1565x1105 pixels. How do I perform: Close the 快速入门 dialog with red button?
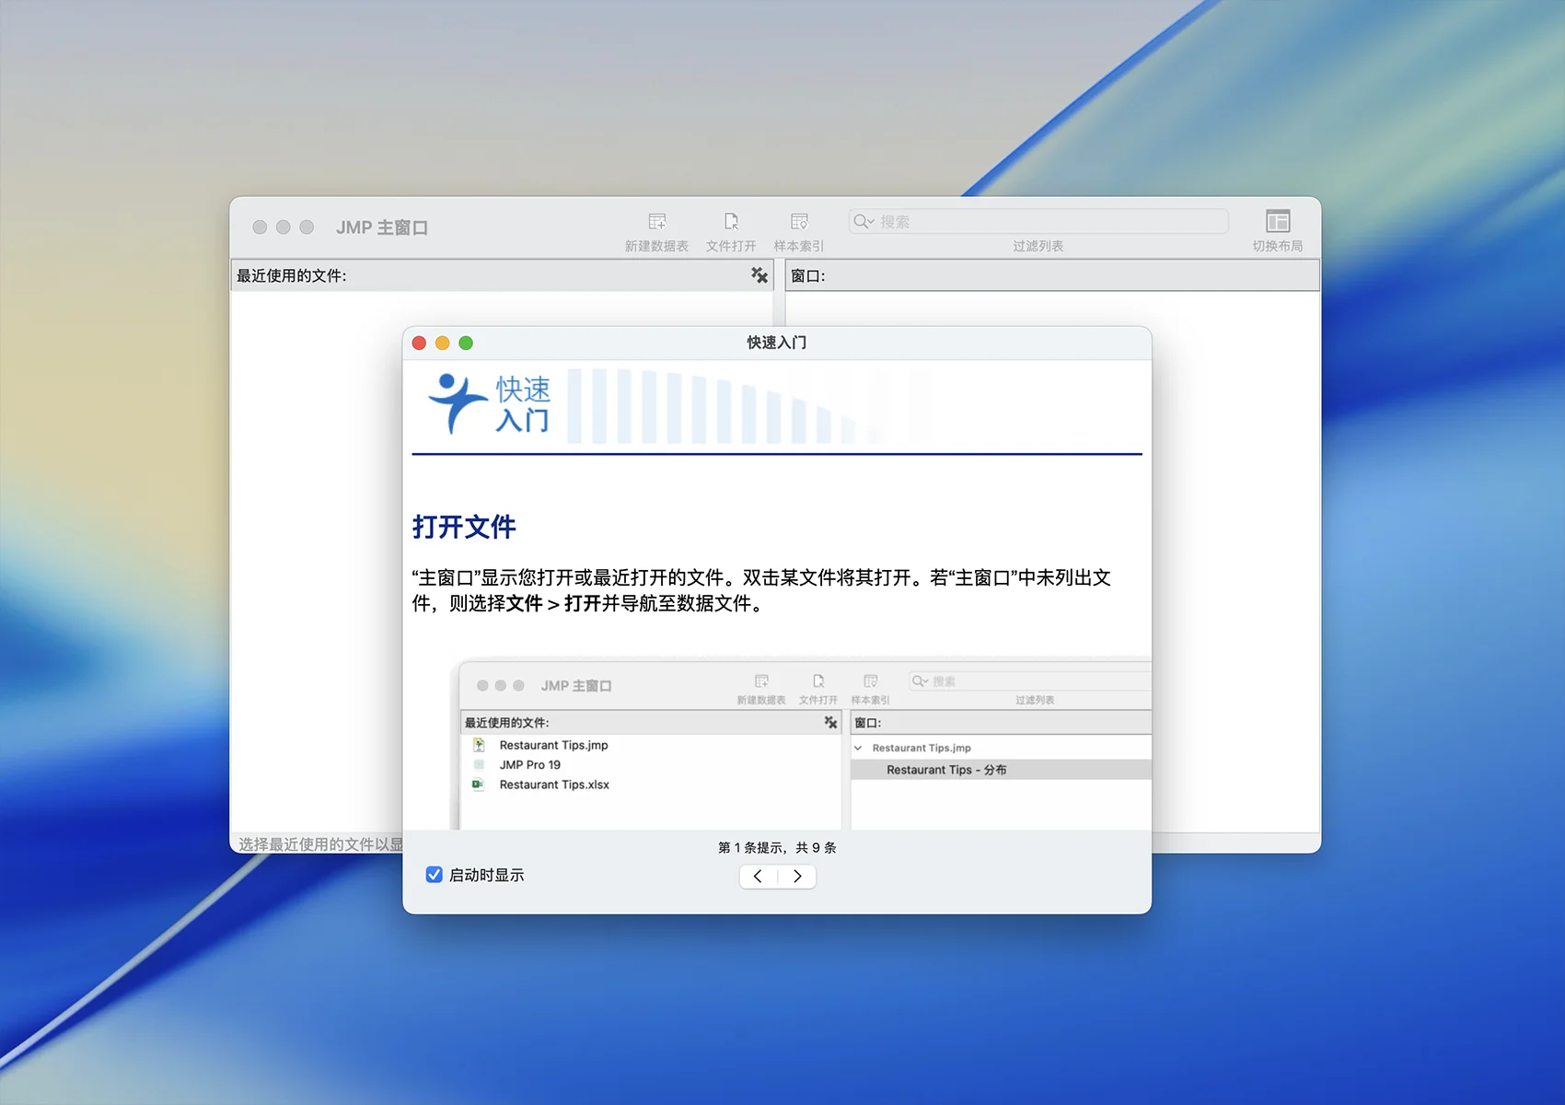(x=419, y=343)
